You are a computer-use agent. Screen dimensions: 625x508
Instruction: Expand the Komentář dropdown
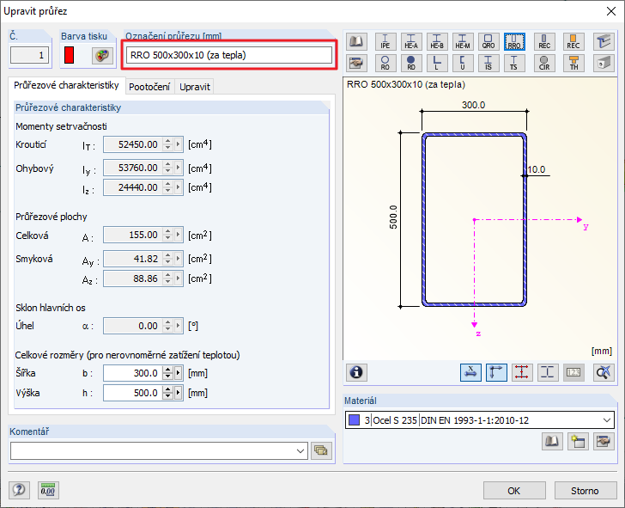[300, 451]
